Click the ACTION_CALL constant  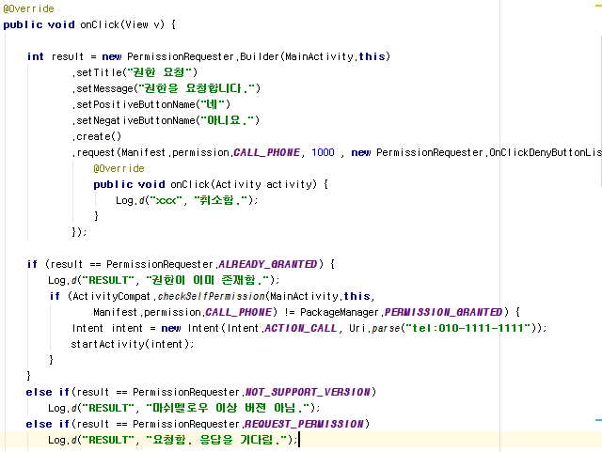click(301, 329)
